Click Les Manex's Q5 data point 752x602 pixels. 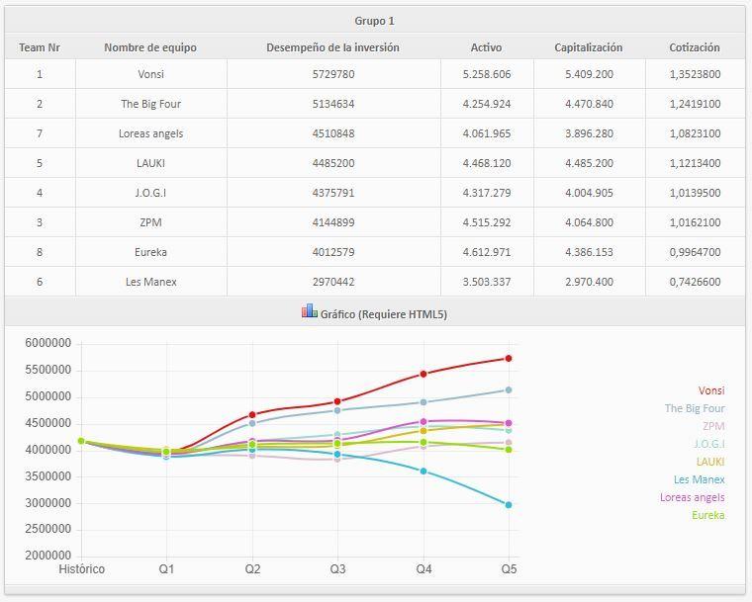(509, 504)
